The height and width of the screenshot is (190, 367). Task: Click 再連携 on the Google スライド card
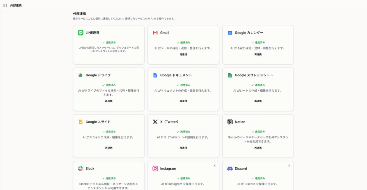click(x=109, y=148)
